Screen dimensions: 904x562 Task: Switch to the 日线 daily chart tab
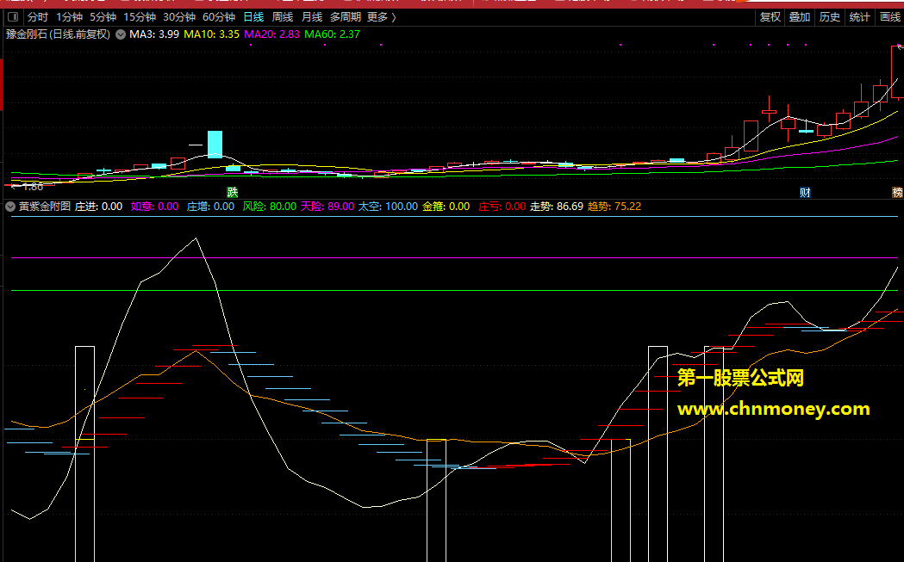pyautogui.click(x=253, y=17)
